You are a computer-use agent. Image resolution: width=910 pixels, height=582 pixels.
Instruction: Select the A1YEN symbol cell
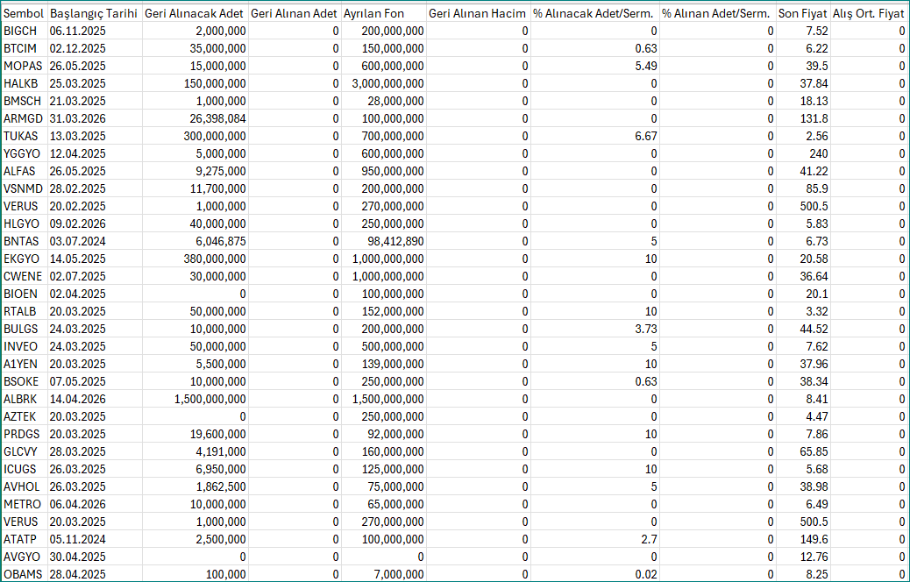[x=24, y=364]
